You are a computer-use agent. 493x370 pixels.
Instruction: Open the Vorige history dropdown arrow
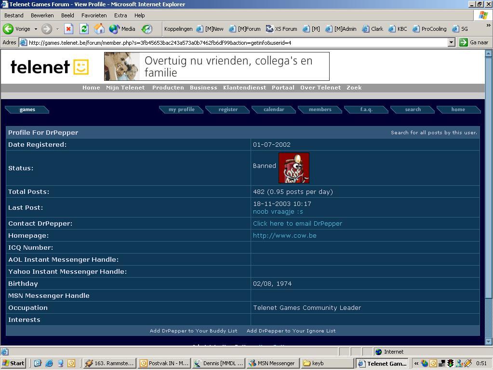pyautogui.click(x=36, y=29)
